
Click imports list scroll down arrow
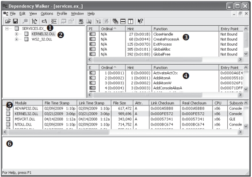tap(246, 54)
